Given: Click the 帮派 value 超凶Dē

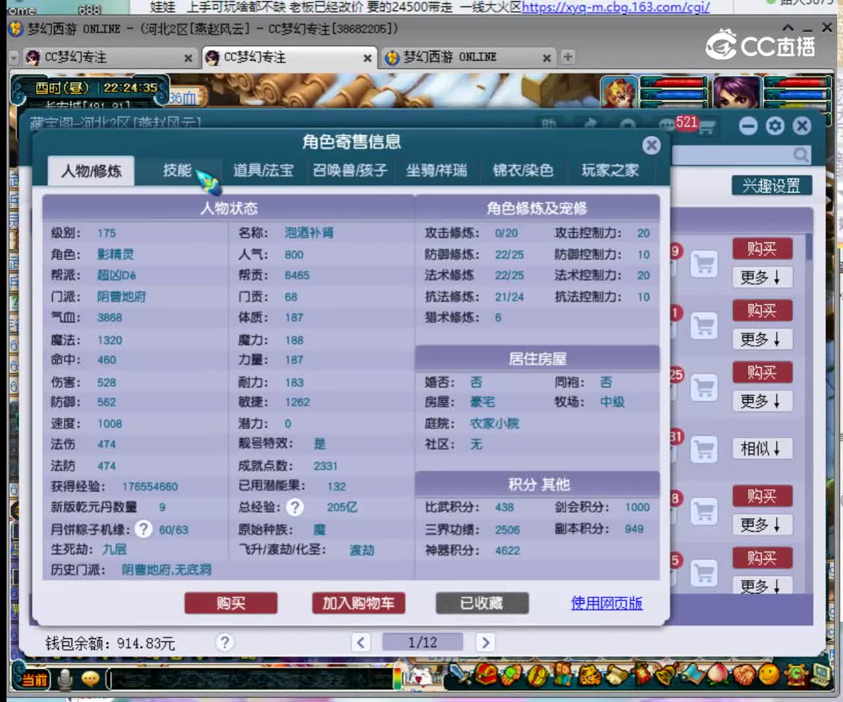Looking at the screenshot, I should (116, 275).
